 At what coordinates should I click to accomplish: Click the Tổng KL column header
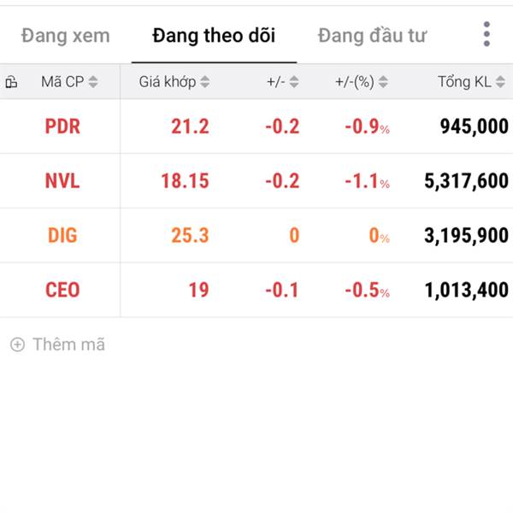point(464,82)
